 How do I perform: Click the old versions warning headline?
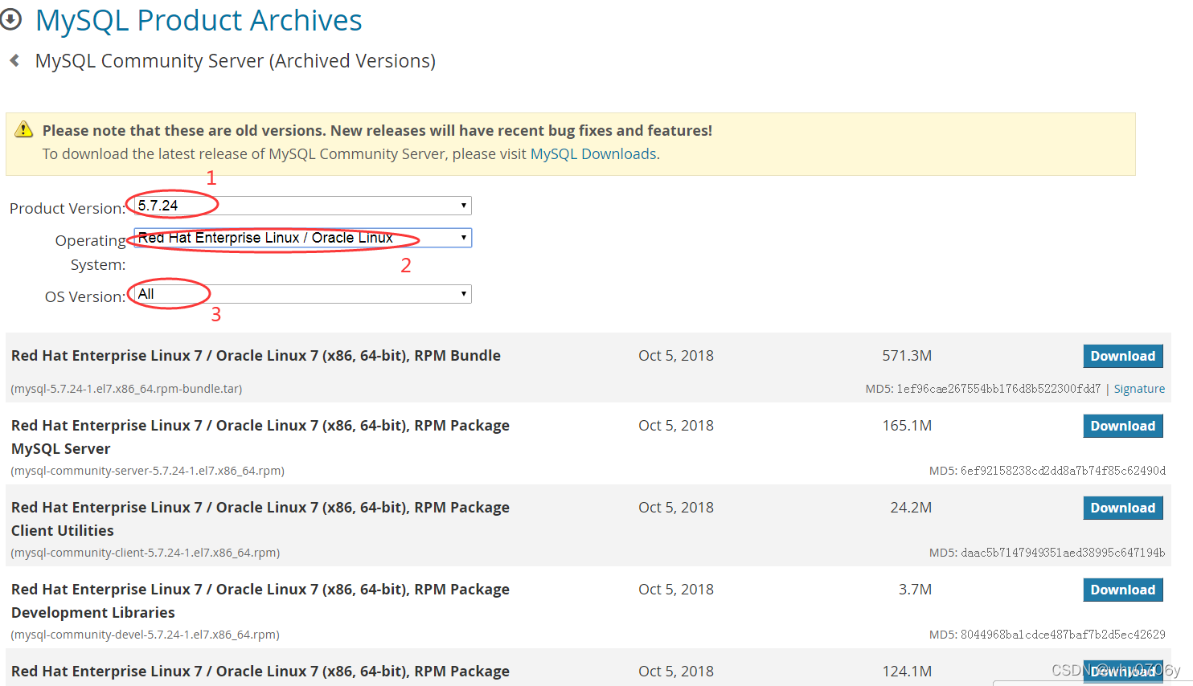coord(377,130)
